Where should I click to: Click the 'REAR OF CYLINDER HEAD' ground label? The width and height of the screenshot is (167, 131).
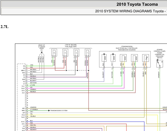[41, 47]
